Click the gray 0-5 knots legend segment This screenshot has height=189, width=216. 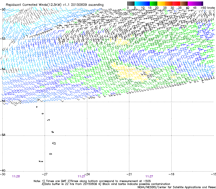(x=131, y=3)
